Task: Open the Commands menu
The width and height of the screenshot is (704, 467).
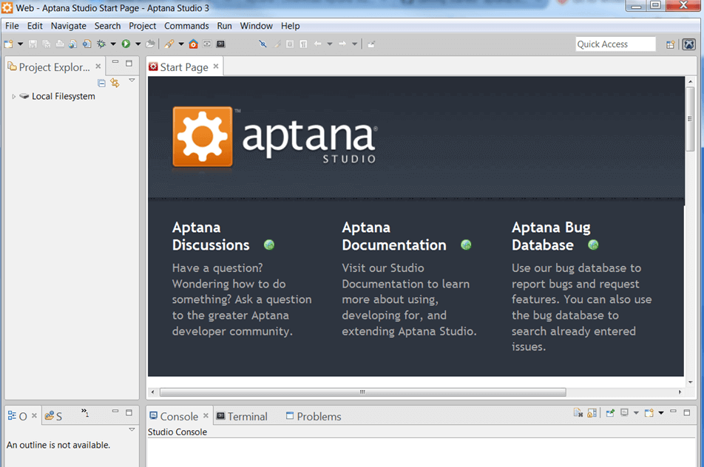Action: click(x=186, y=26)
